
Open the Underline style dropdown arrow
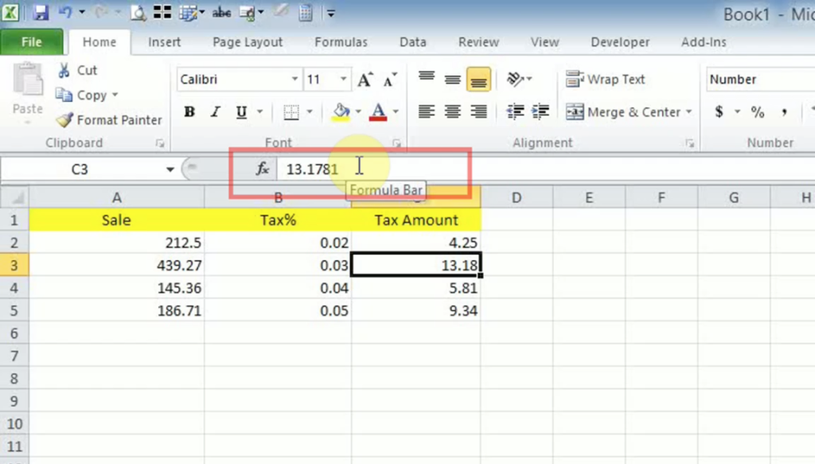tap(259, 111)
